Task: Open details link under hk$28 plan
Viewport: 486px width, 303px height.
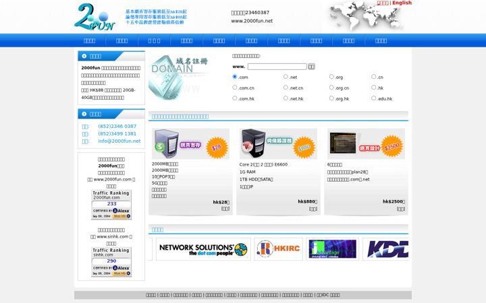Action: click(x=225, y=209)
